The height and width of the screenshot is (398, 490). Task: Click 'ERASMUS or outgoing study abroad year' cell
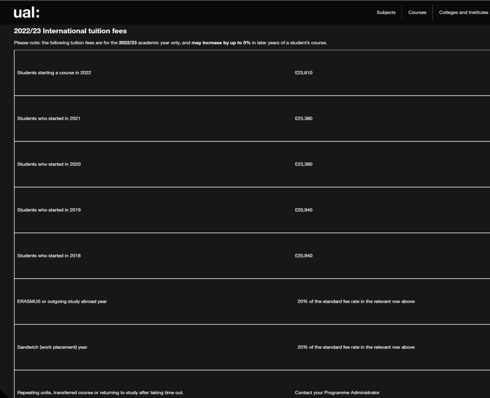pos(62,301)
